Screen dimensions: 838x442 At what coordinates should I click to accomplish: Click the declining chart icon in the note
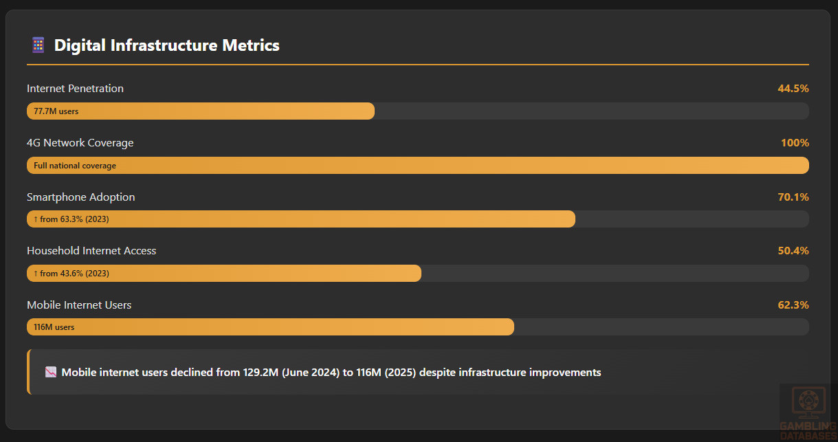[x=51, y=372]
